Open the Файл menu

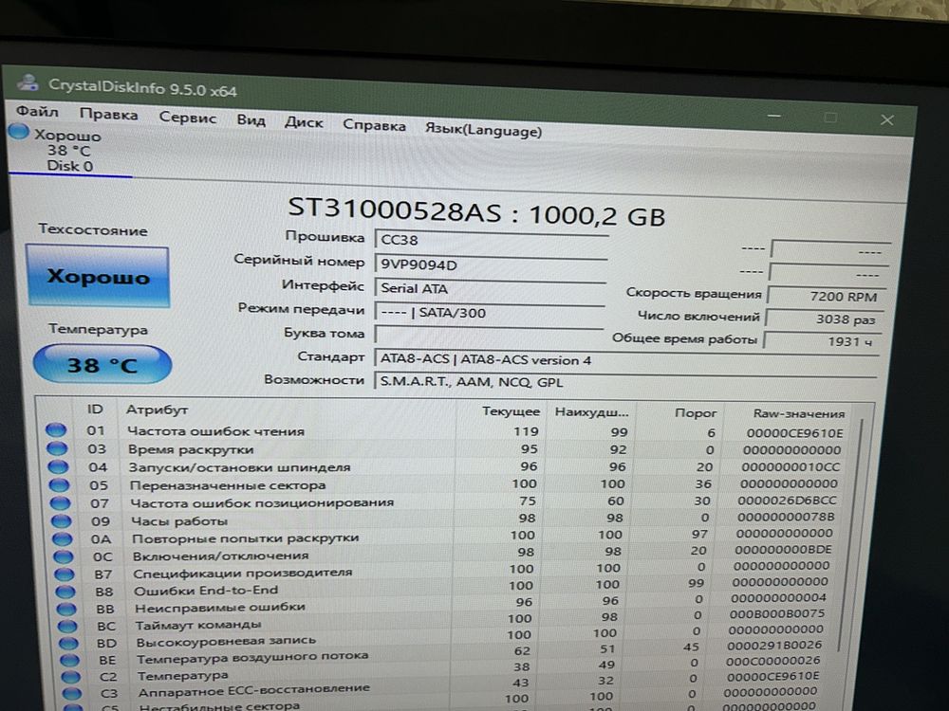(37, 112)
